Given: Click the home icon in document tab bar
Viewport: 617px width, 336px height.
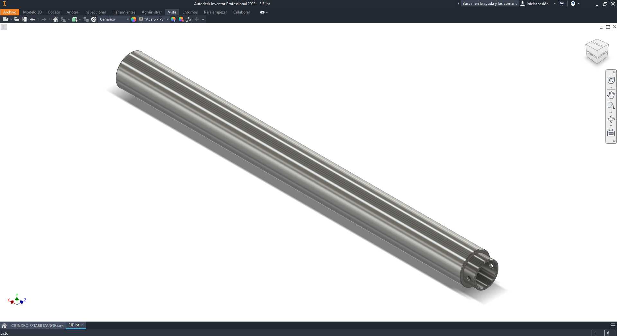Looking at the screenshot, I should click(x=4, y=325).
